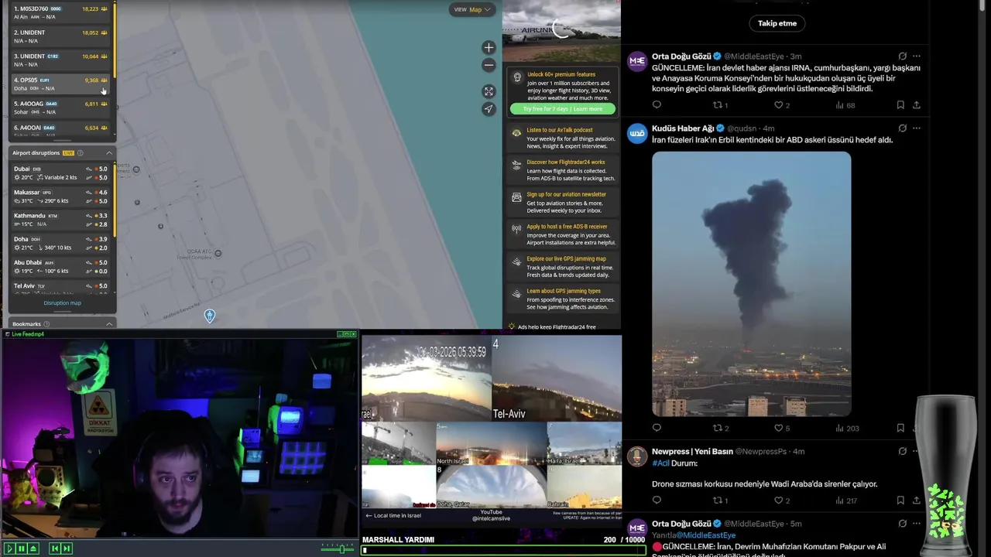Viewport: 991px width, 557px height.
Task: Open Airport disruptions info help icon
Action: 81,153
